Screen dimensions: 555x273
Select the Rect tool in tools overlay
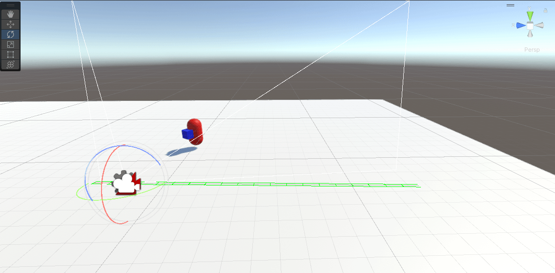[x=10, y=55]
